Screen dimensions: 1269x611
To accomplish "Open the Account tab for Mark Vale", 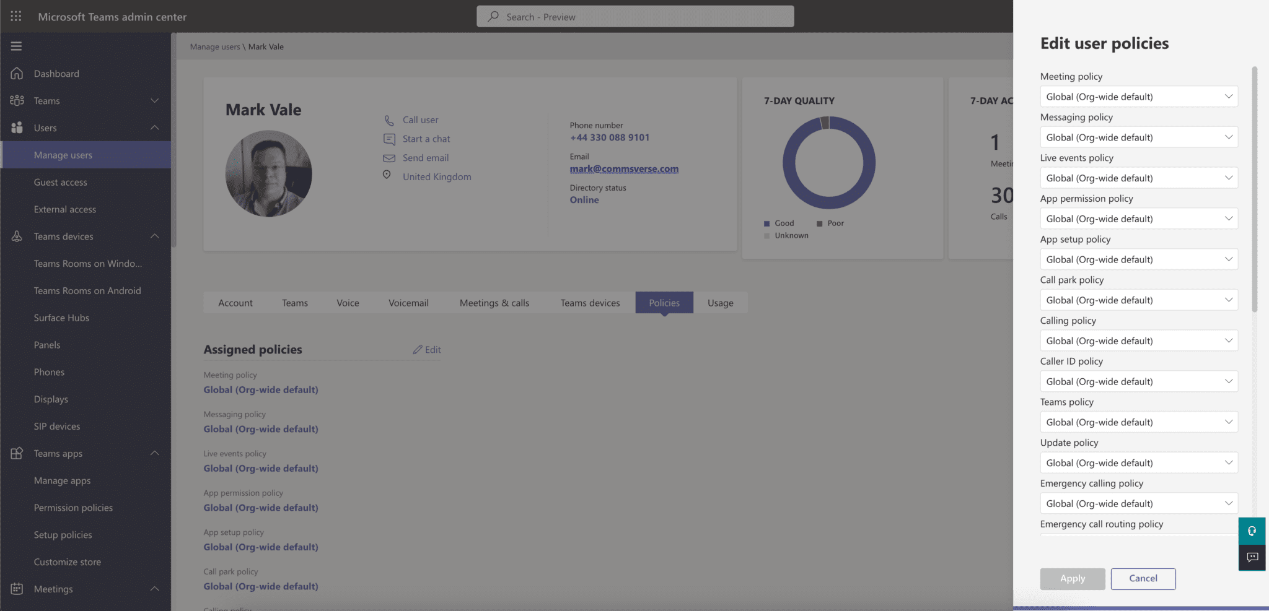I will 235,303.
